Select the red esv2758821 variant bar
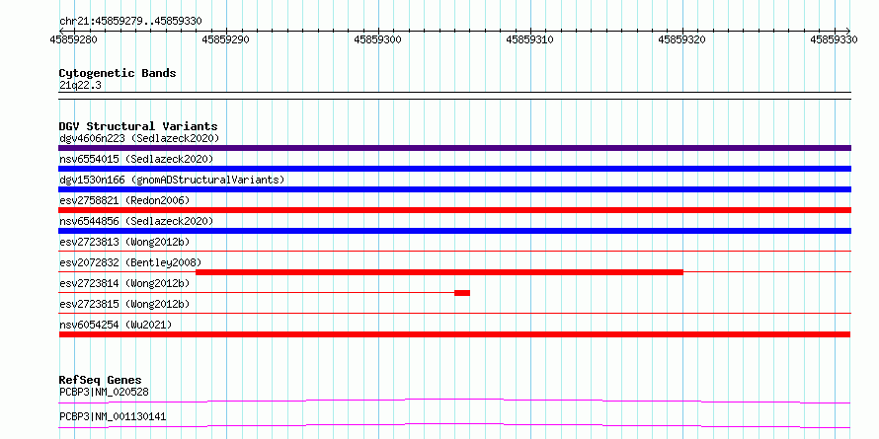Screen dimensions: 879x439 click(454, 210)
